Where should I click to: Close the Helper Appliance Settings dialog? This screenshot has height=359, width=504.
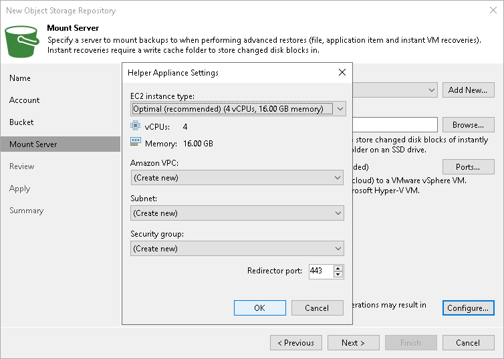click(342, 72)
